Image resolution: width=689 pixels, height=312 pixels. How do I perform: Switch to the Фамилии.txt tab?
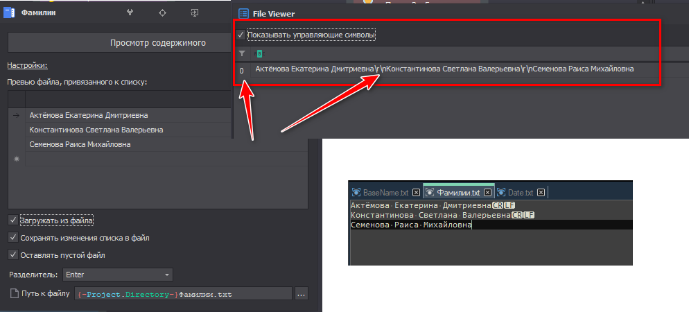pyautogui.click(x=458, y=193)
